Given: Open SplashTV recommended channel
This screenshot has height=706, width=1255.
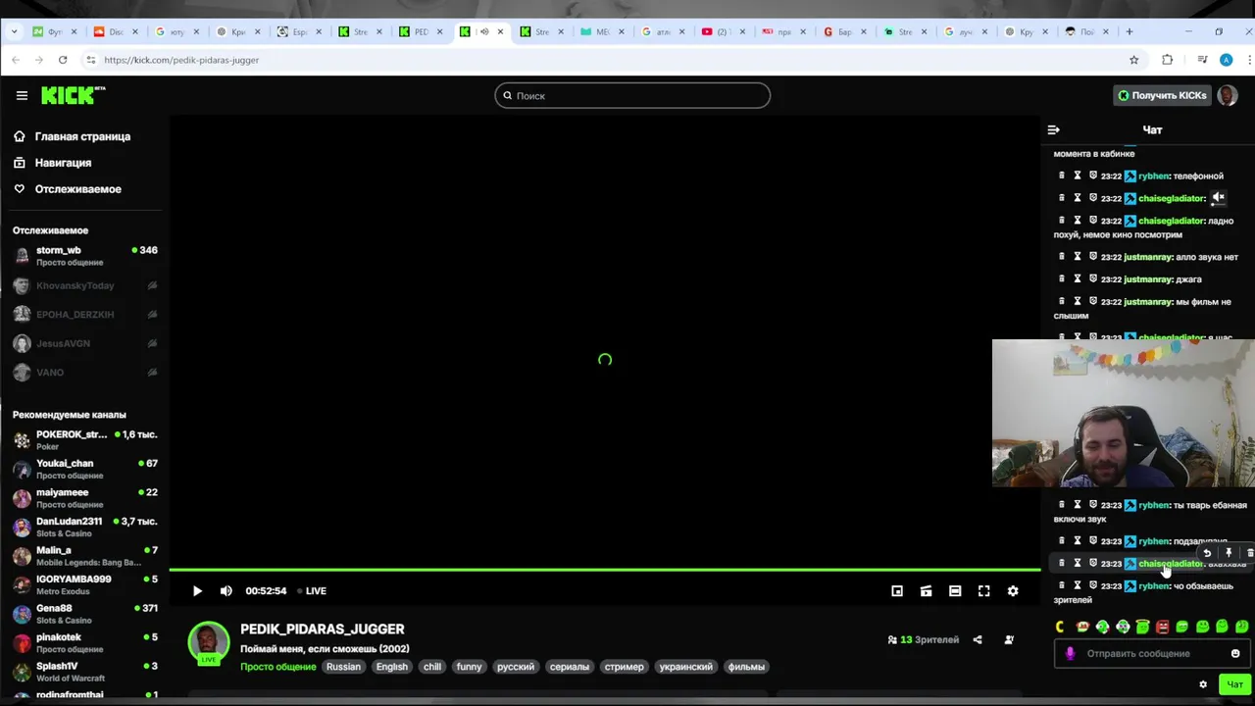Looking at the screenshot, I should [85, 672].
